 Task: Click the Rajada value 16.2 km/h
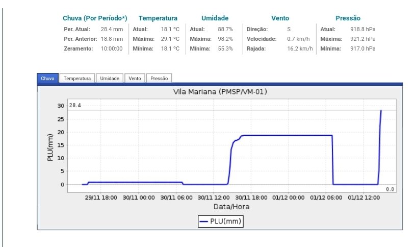point(300,48)
